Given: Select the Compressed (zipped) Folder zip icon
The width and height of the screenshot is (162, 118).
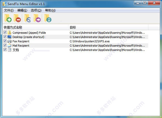Looking at the screenshot, I should 9,33.
